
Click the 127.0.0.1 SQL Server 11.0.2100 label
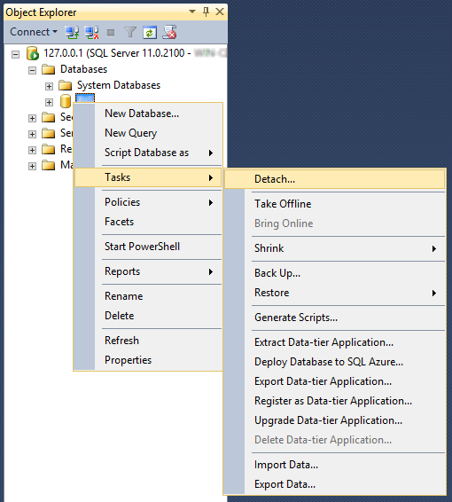(x=135, y=53)
